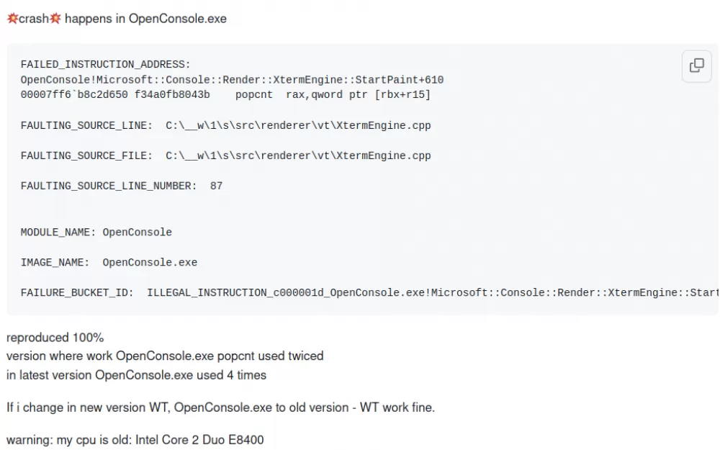Viewport: 720px width, 450px height.
Task: Click the first collision emoji before crash
Action: [12, 19]
